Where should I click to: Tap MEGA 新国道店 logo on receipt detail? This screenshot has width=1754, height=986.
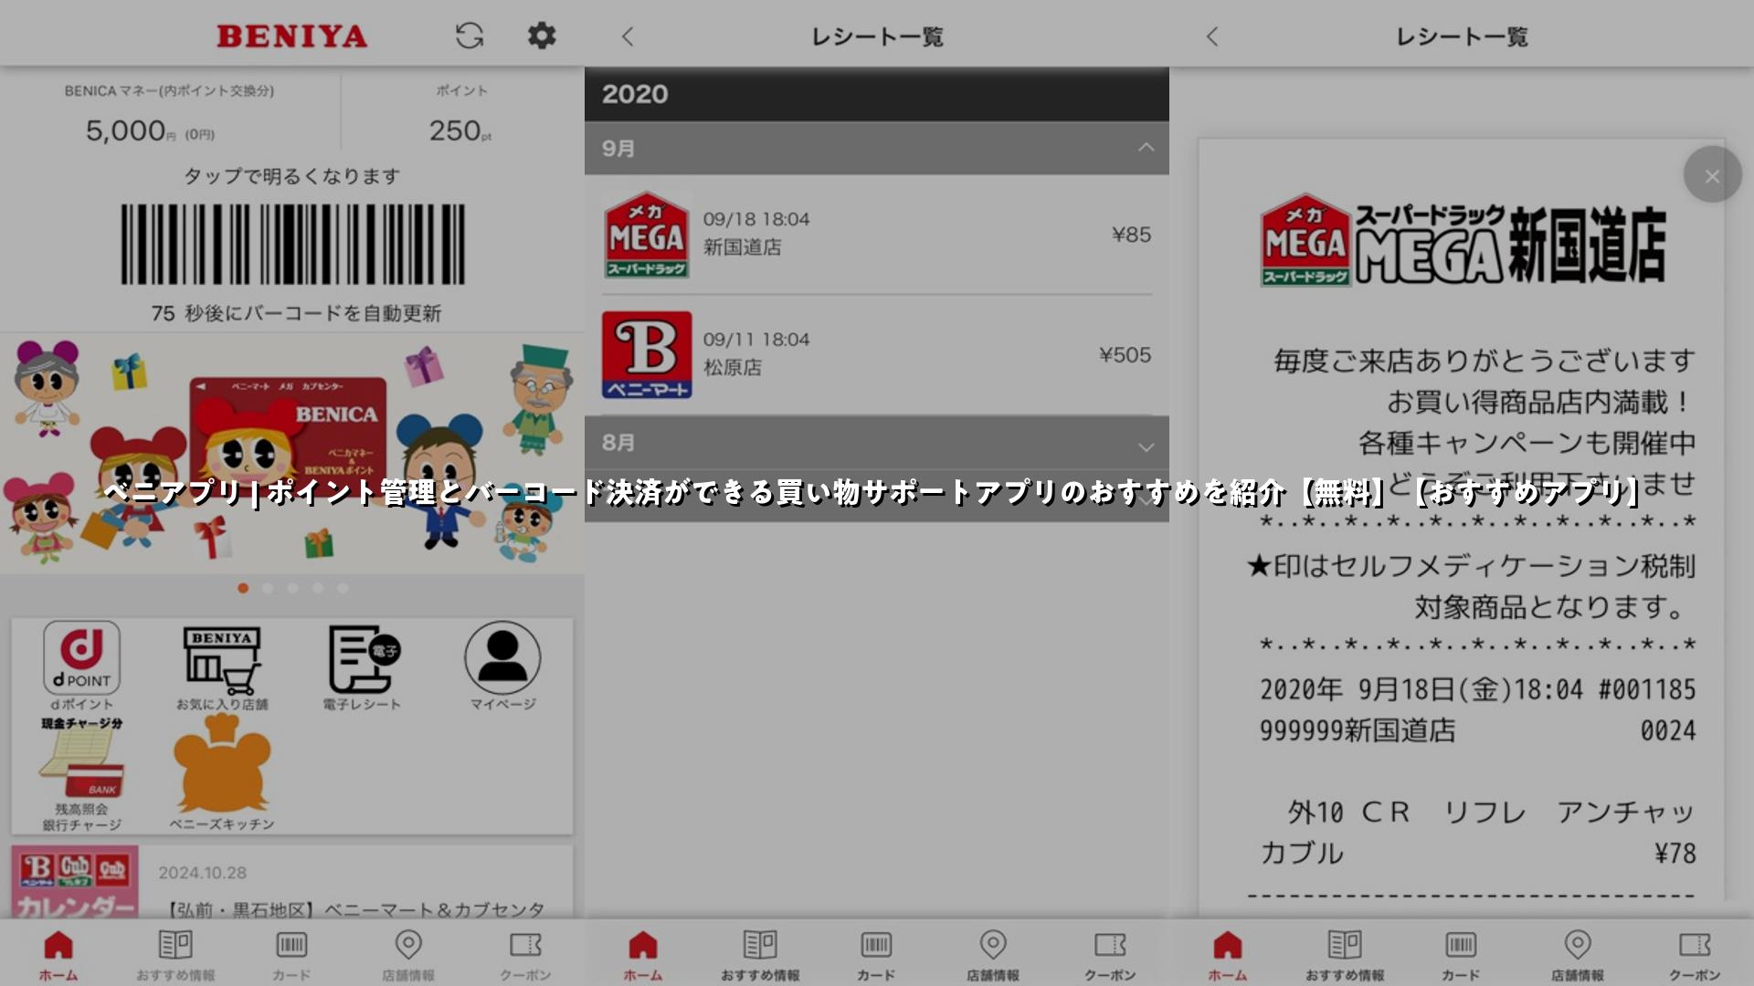(x=1463, y=240)
